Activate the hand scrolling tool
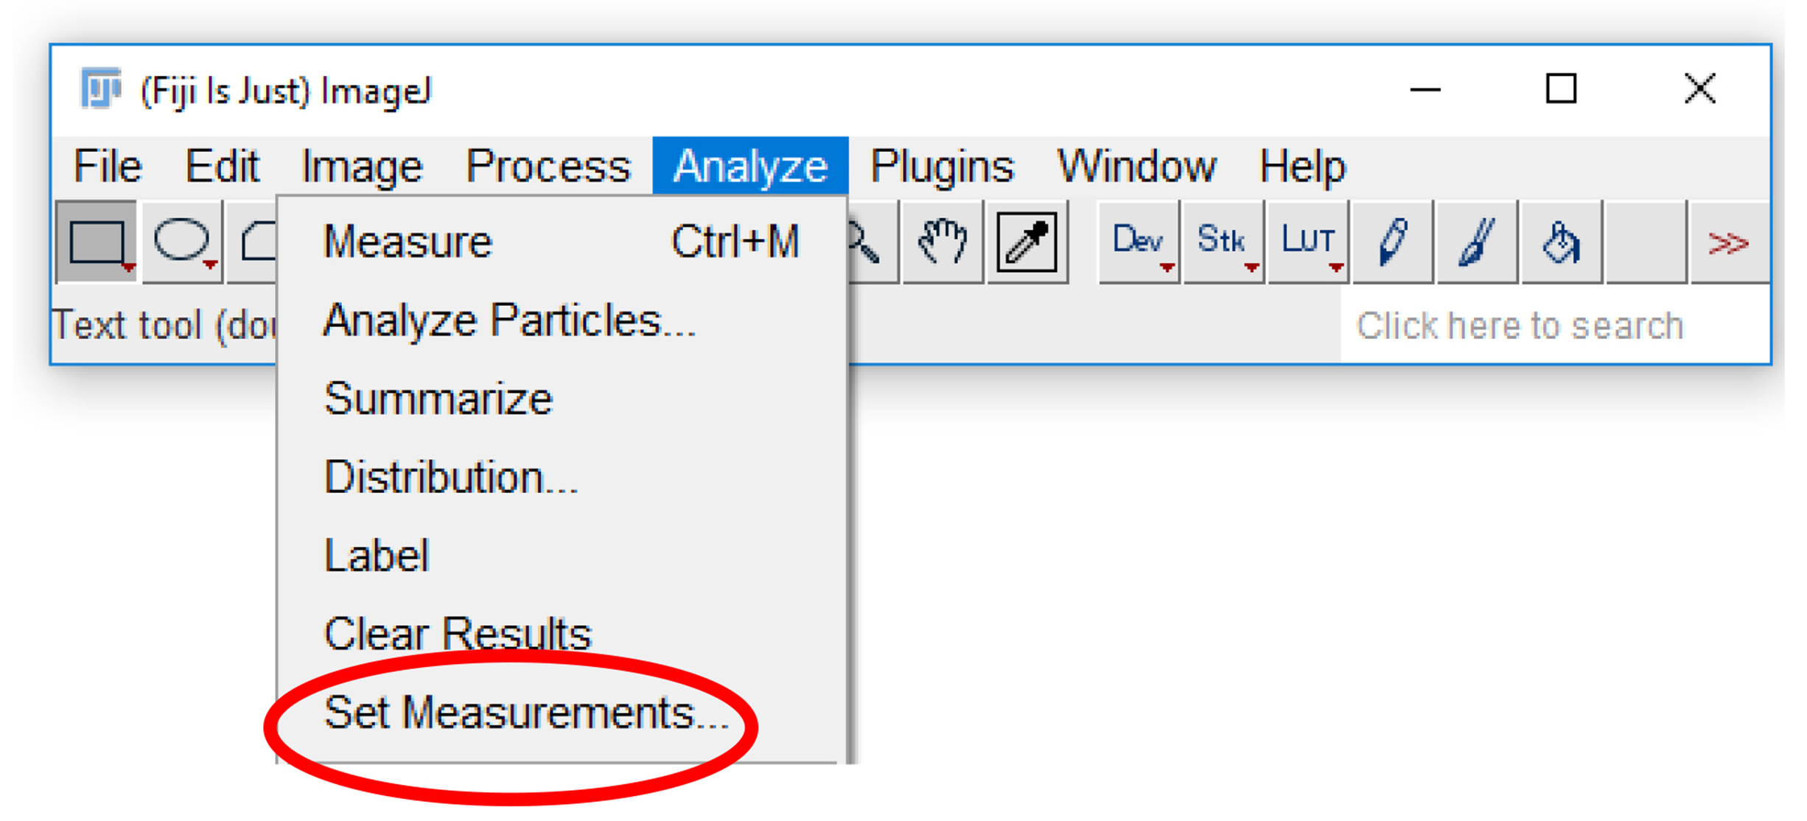The width and height of the screenshot is (1807, 821). 943,242
